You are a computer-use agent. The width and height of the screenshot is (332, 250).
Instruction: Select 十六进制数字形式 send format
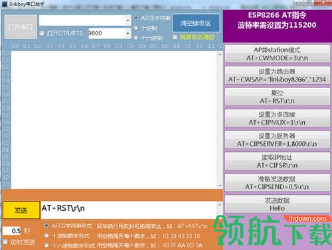tap(46, 245)
